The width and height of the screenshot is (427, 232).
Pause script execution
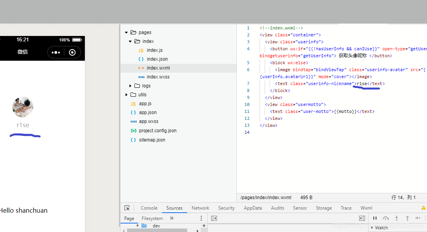pos(375,218)
